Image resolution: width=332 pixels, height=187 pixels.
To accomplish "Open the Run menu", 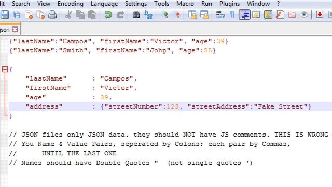I will tap(206, 4).
